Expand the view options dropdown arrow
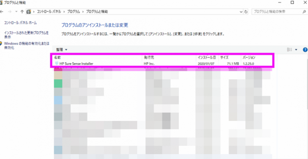This screenshot has width=308, height=159. coord(296,50)
